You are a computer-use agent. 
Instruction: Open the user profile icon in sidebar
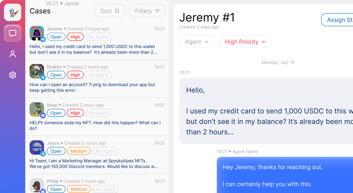tap(13, 54)
